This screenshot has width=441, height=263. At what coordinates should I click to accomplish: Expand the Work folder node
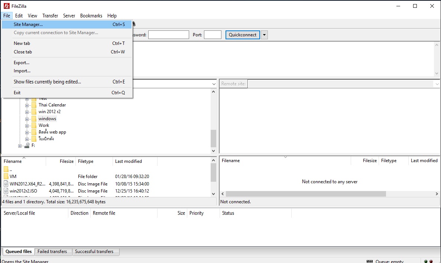27,126
